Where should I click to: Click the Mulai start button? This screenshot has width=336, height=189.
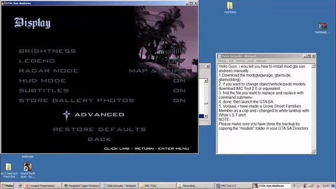pyautogui.click(x=7, y=186)
